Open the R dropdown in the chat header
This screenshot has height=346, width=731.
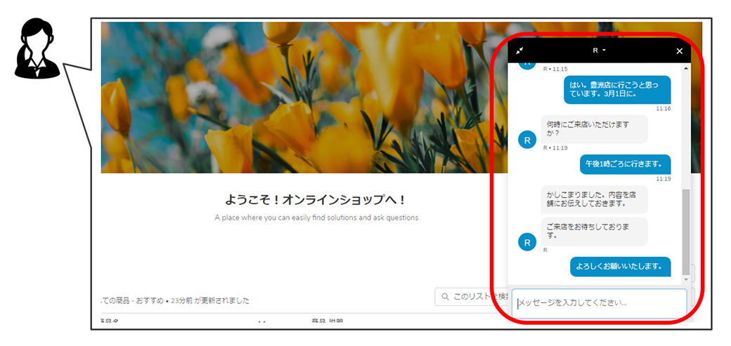[599, 51]
